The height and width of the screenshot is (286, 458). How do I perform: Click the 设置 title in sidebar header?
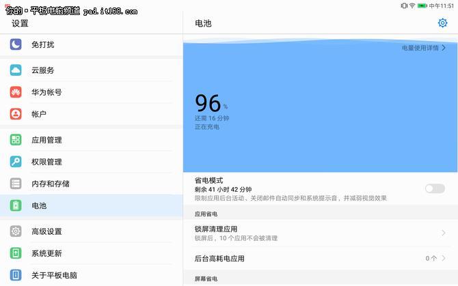pyautogui.click(x=20, y=23)
